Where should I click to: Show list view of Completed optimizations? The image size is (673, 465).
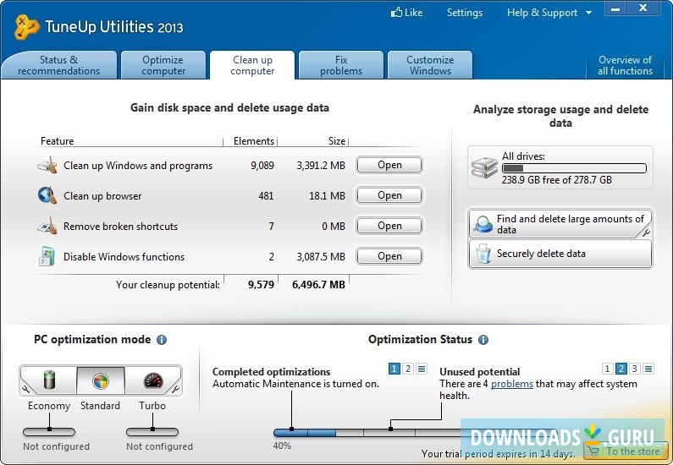[422, 369]
